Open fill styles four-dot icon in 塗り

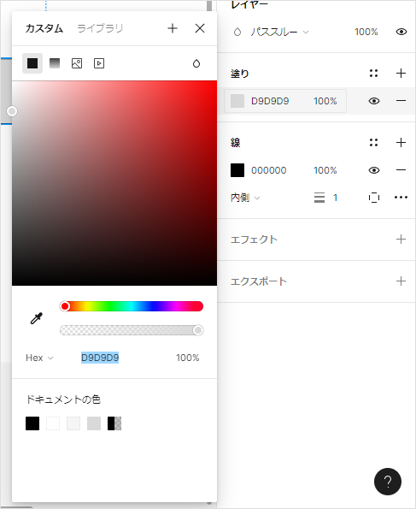point(373,74)
